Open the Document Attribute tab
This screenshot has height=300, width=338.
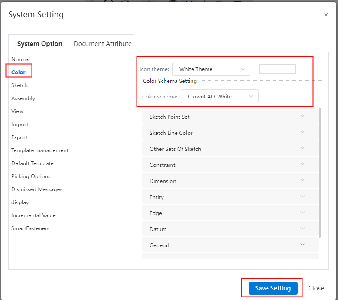coord(103,43)
